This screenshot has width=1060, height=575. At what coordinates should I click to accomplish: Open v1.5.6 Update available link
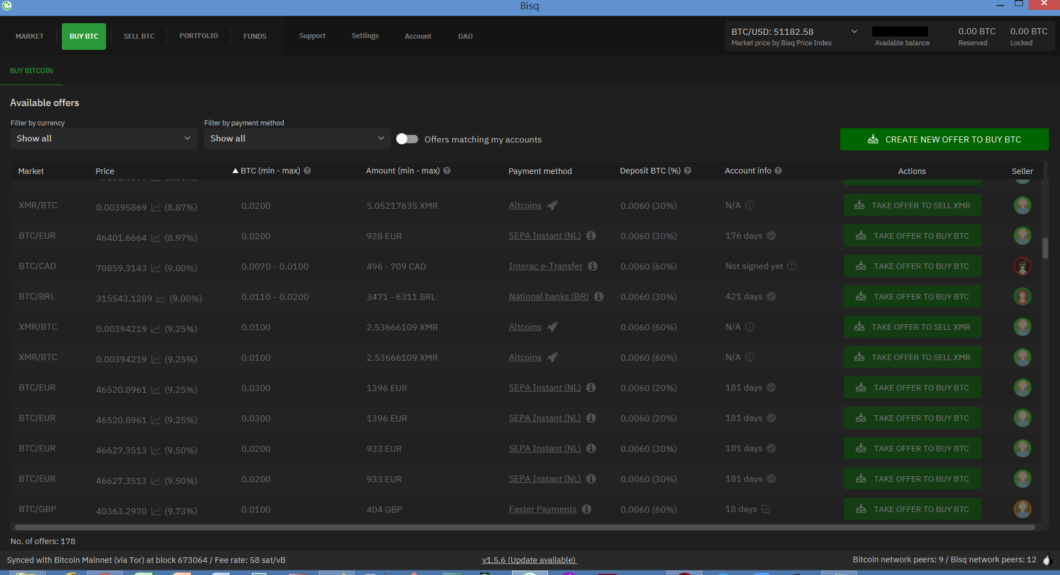coord(529,560)
